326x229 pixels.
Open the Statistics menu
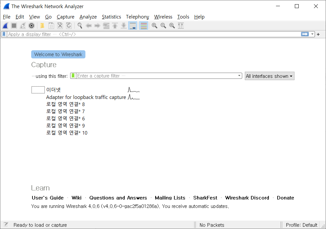pos(111,17)
